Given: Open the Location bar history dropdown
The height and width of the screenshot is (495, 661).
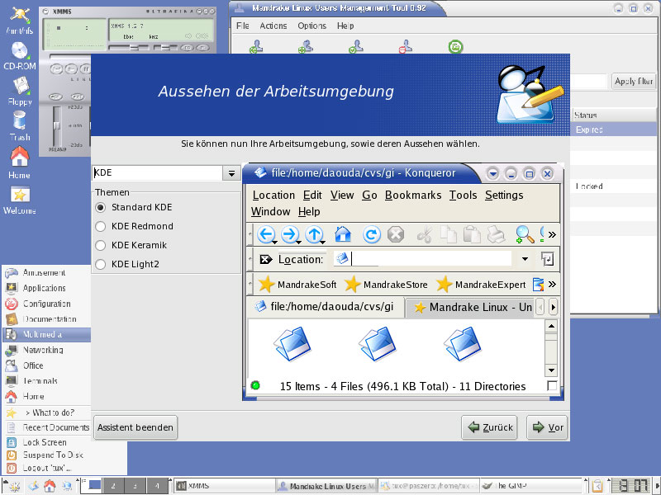Looking at the screenshot, I should click(524, 259).
